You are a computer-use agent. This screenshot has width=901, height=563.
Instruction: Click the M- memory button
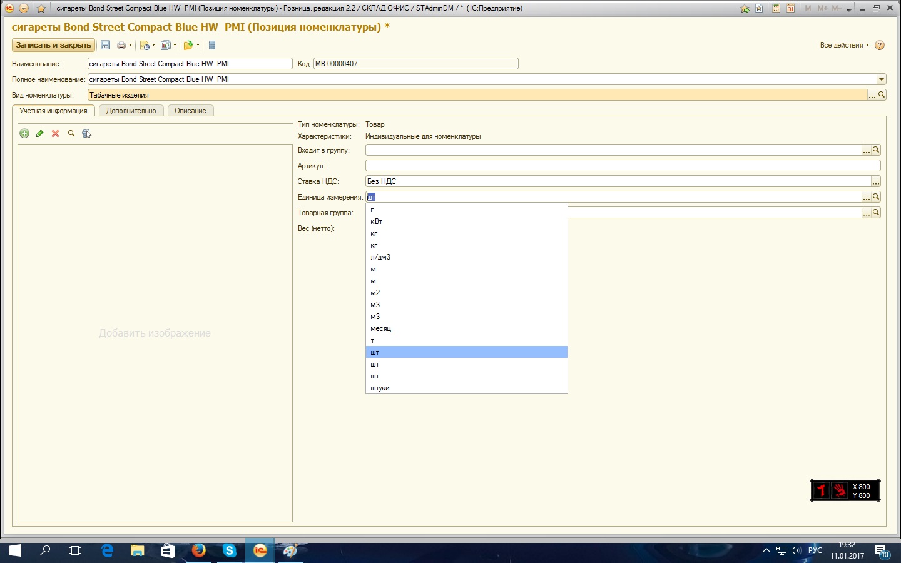pyautogui.click(x=837, y=8)
